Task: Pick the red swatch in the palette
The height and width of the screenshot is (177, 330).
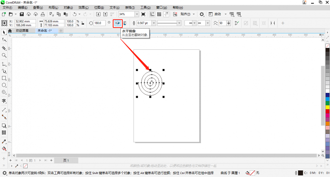Action: click(x=328, y=111)
